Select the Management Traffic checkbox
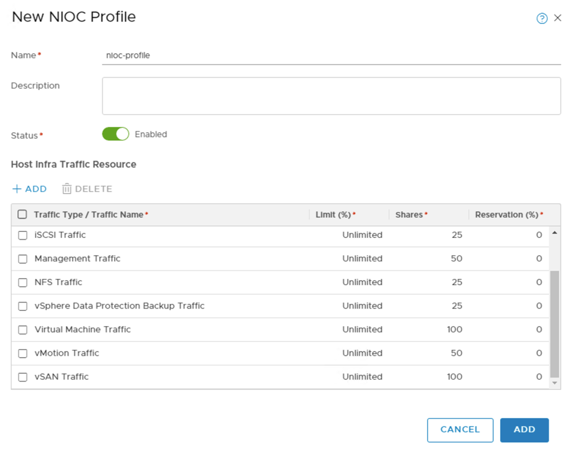570x450 pixels. coord(22,258)
